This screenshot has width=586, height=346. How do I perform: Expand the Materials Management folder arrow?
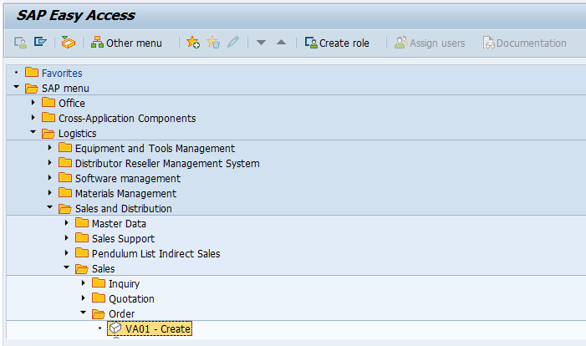click(50, 194)
